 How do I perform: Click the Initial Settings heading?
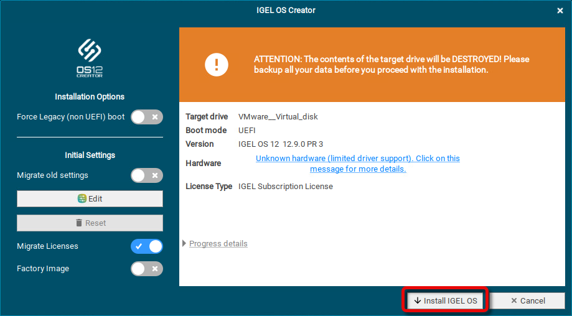90,155
